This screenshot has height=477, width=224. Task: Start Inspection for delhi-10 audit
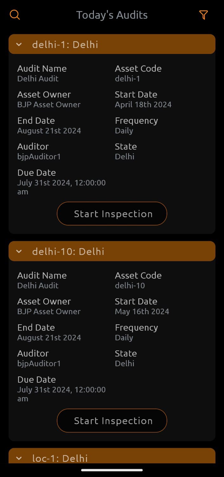point(112,421)
